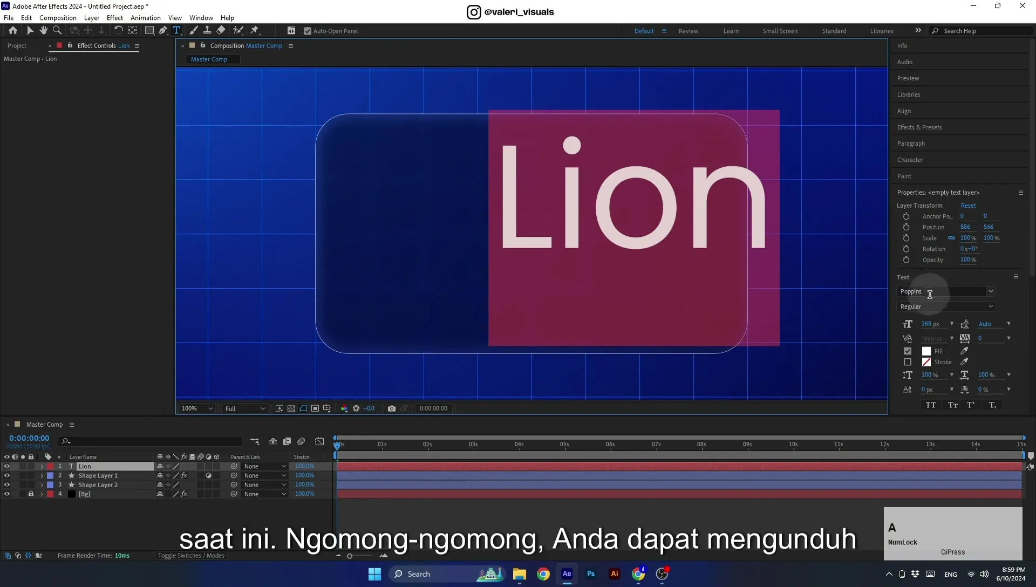This screenshot has width=1036, height=587.
Task: Expand Shape Layer 2 properties twirl
Action: click(42, 485)
